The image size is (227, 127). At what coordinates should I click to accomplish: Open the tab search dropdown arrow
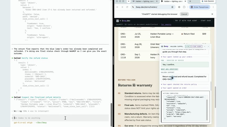[128, 1]
